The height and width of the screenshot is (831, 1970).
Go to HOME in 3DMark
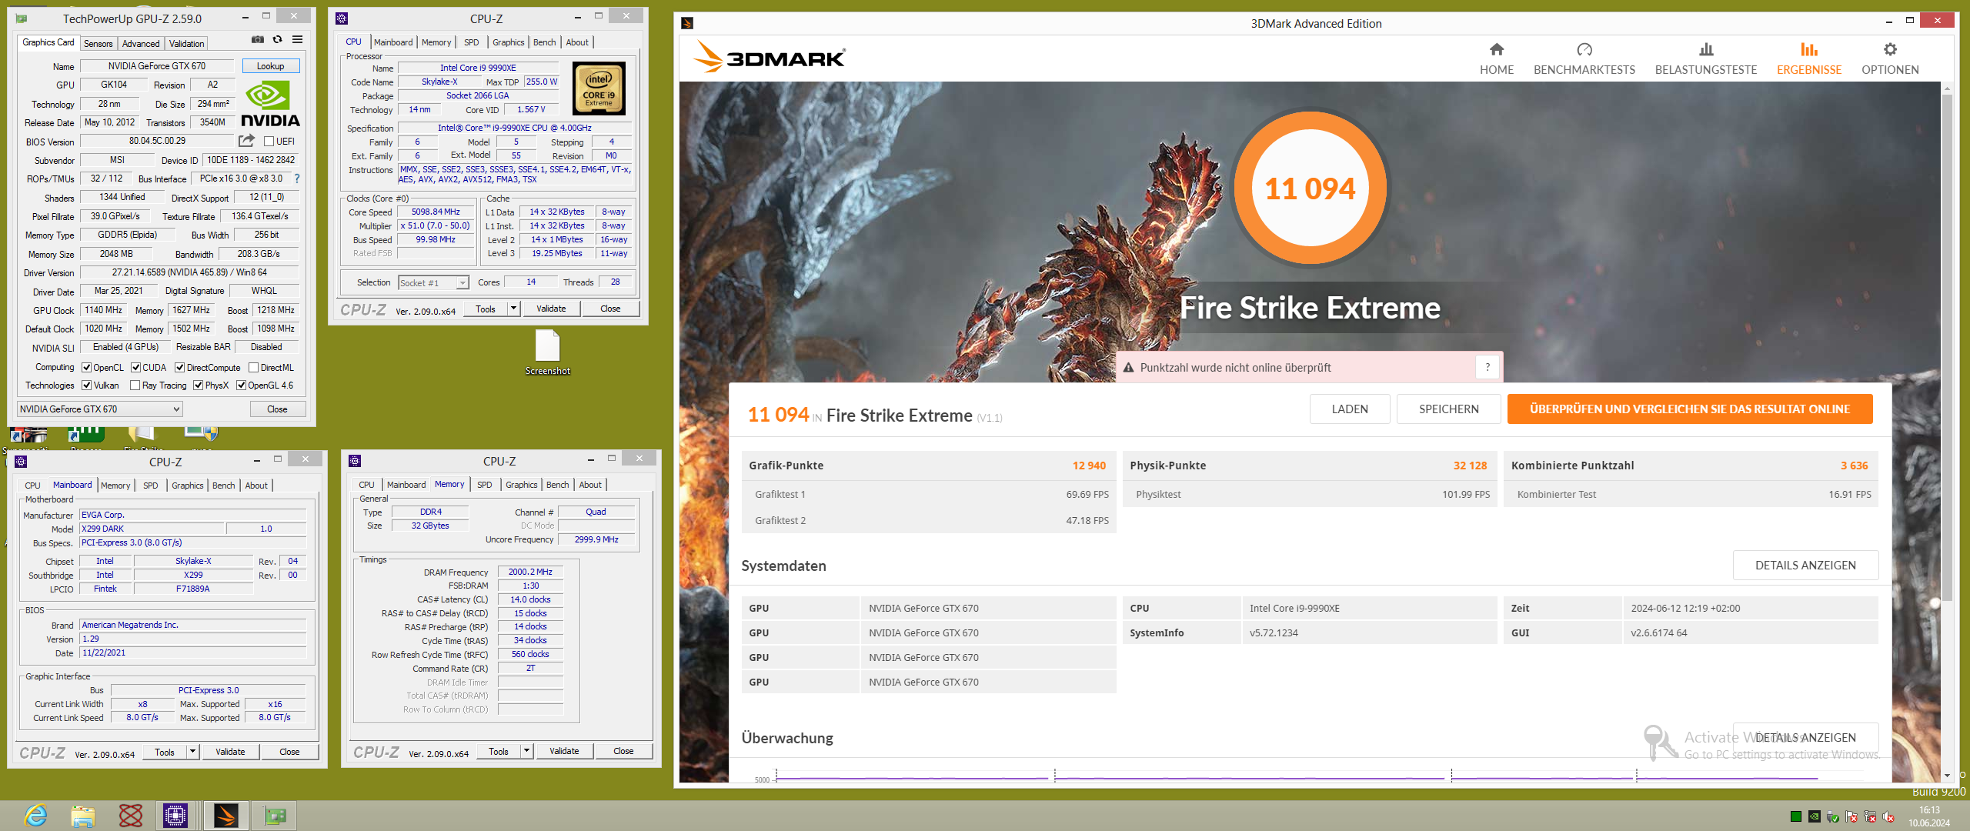[1497, 58]
